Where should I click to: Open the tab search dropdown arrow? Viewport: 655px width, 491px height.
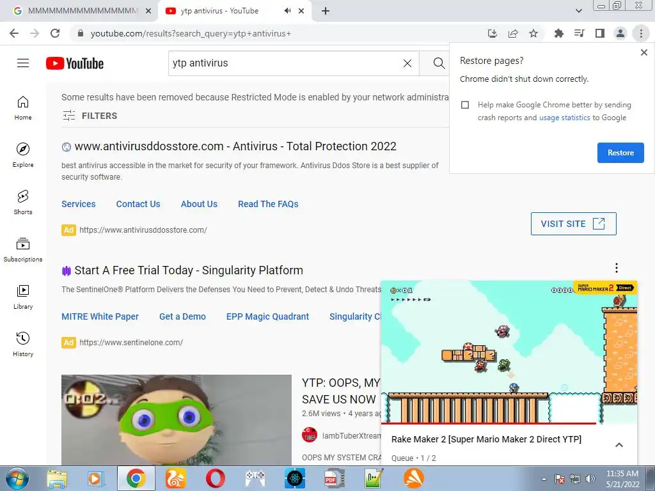[x=578, y=11]
